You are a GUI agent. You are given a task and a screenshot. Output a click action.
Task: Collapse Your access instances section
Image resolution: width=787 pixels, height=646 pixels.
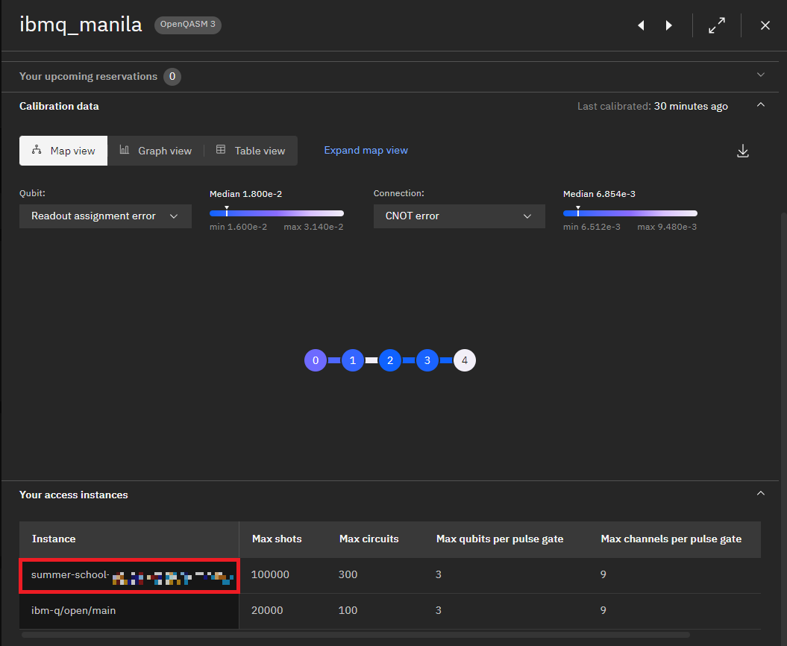[x=760, y=493]
